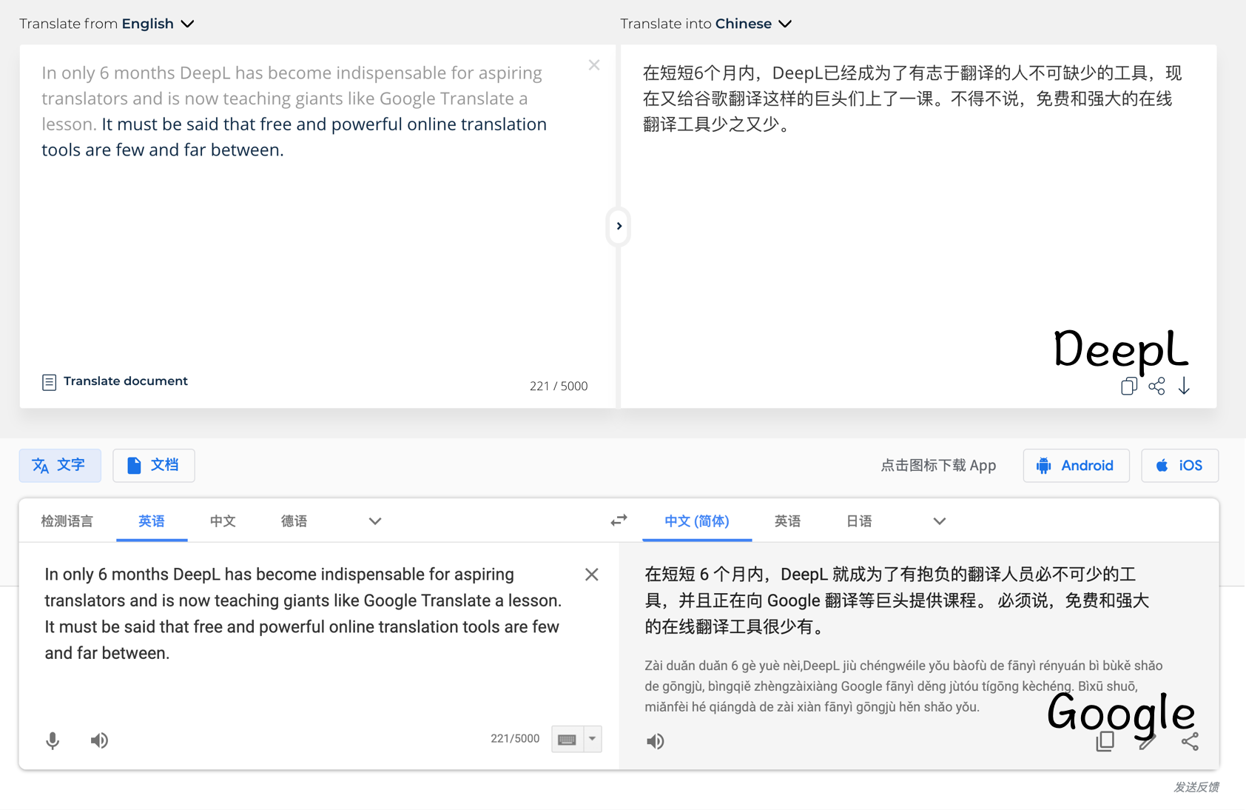This screenshot has width=1246, height=810.
Task: Listen to the Chinese translation audio
Action: coord(655,740)
